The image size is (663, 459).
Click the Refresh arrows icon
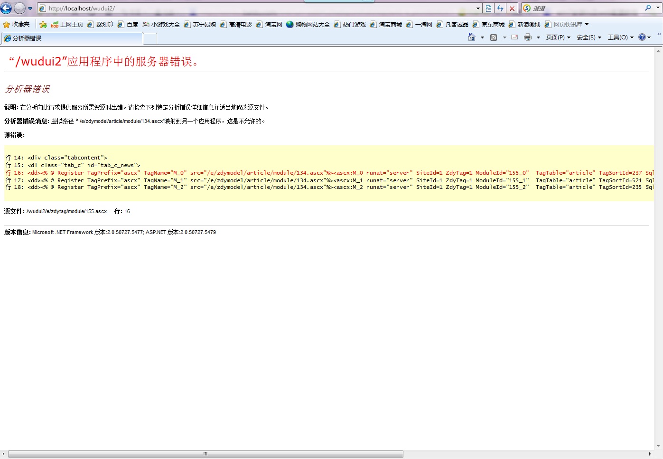point(500,8)
